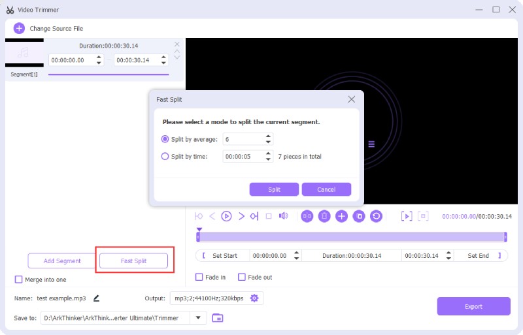Decrease the segment end time with the down arrow
Viewport: 523px width, 335px height.
163,63
